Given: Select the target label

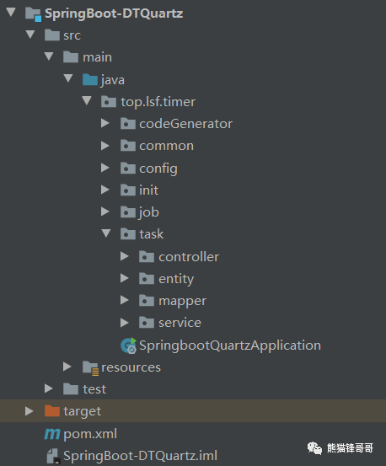Looking at the screenshot, I should click(83, 412).
